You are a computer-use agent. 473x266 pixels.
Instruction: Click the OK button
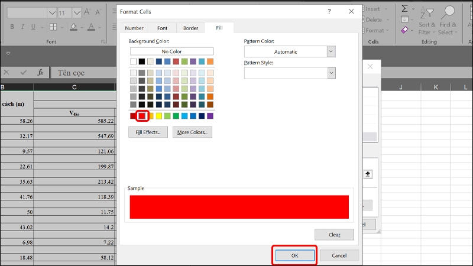click(x=294, y=255)
